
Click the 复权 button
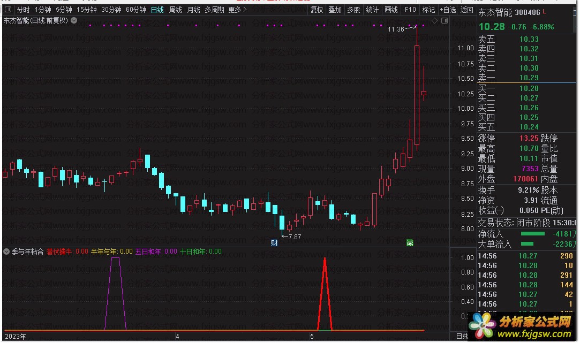(x=317, y=10)
